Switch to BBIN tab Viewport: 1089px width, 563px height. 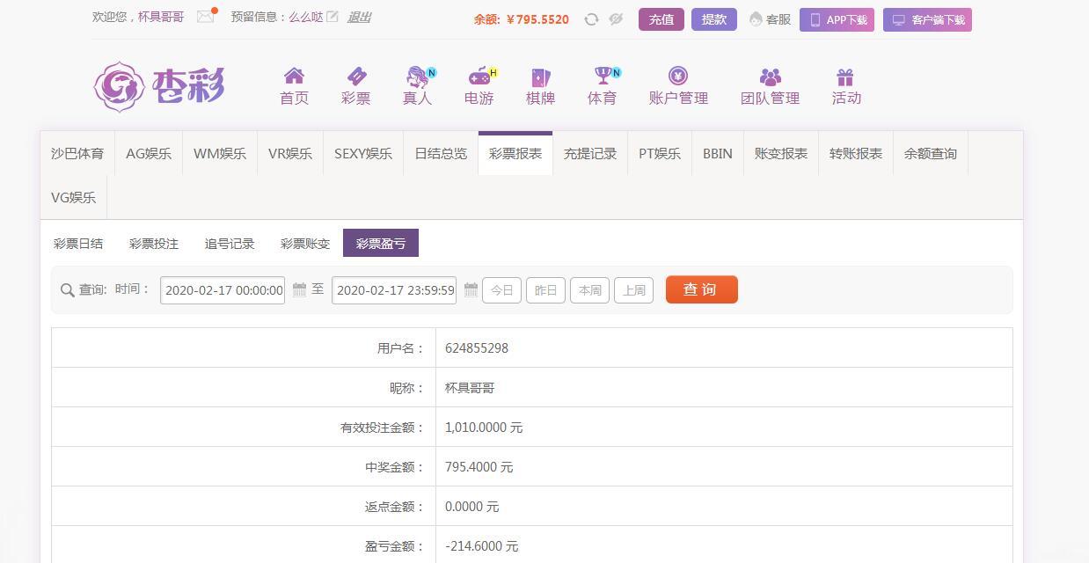718,153
